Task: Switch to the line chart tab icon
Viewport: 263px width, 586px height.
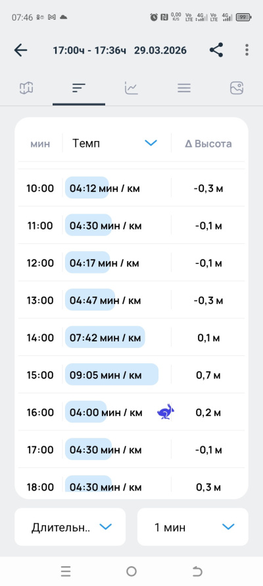Action: pos(131,88)
